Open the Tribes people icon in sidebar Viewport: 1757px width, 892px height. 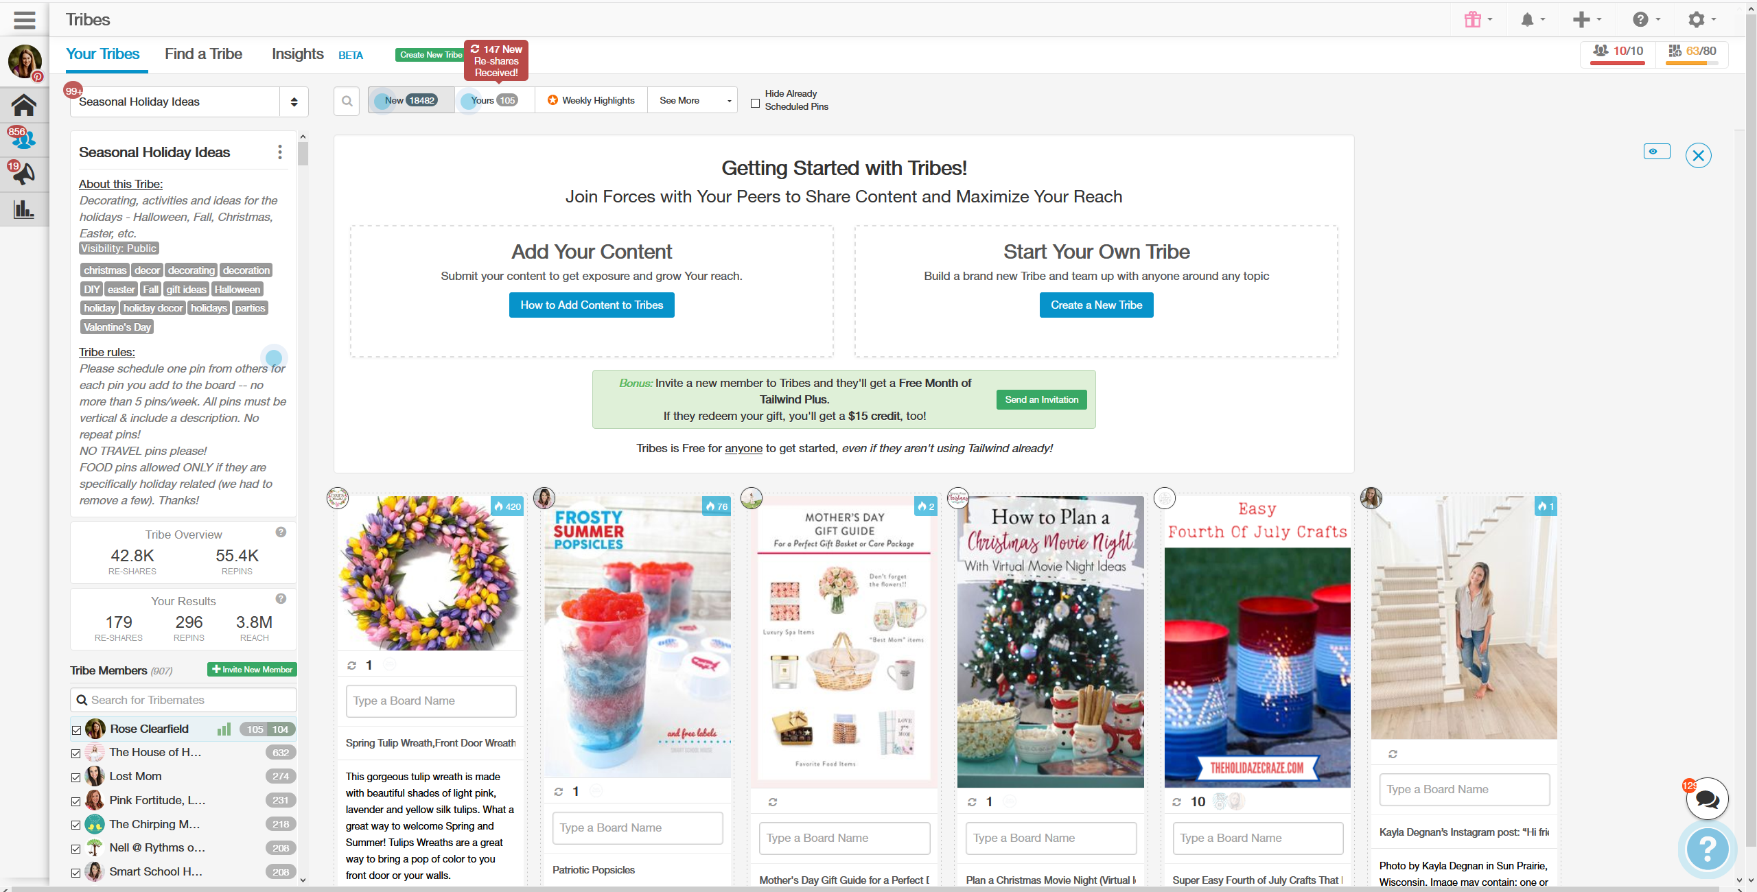(24, 139)
